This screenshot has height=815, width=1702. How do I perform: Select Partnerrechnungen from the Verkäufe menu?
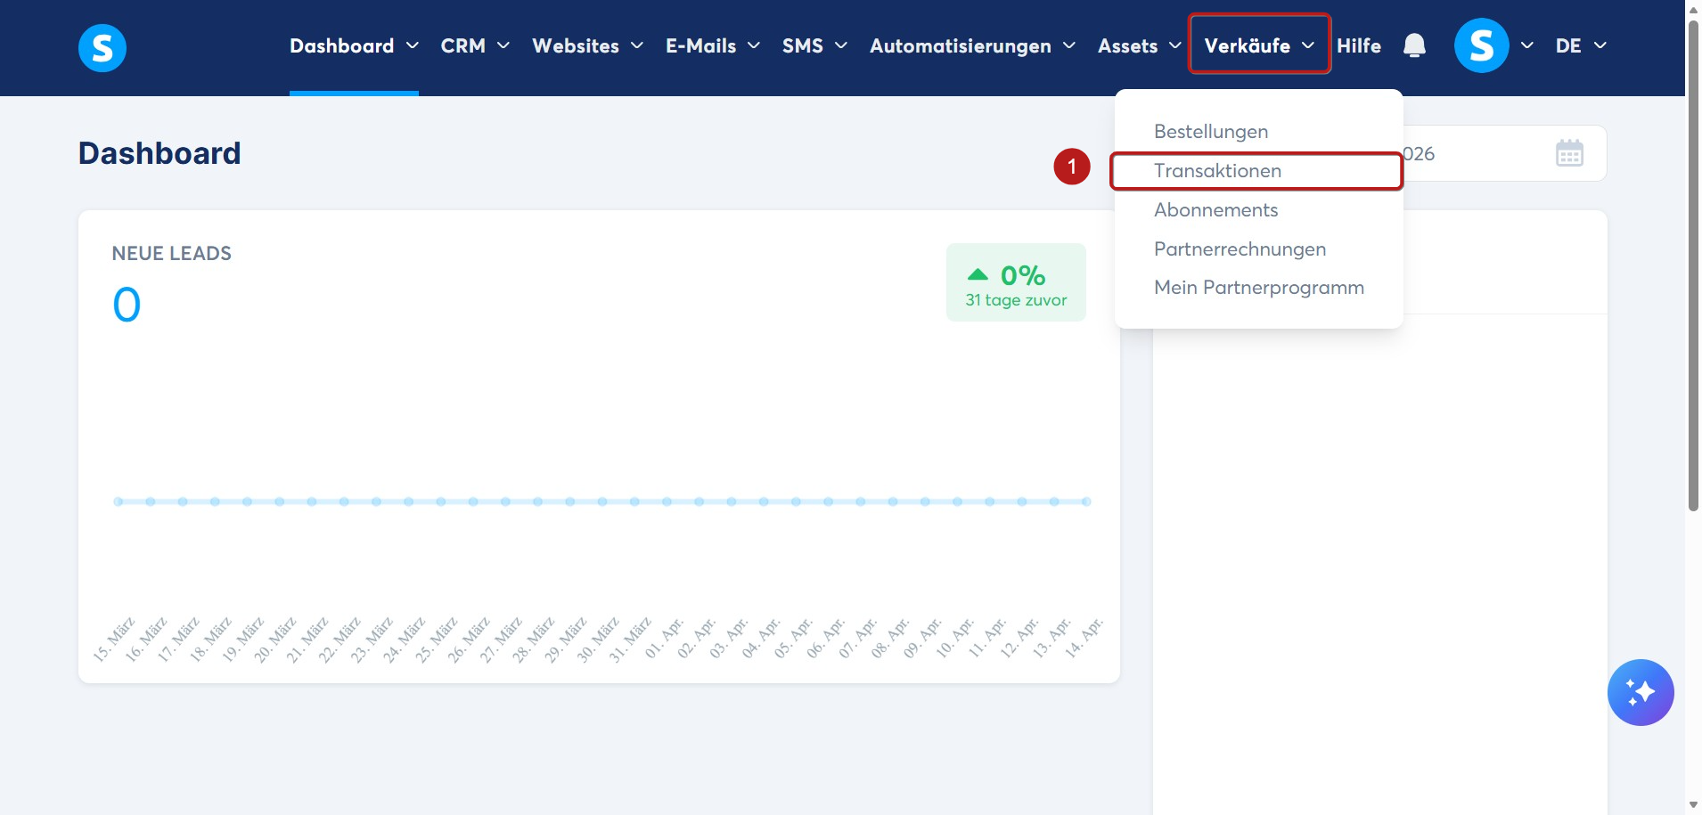coord(1240,249)
